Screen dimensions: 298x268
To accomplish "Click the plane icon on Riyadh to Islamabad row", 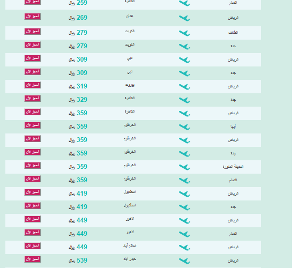I will point(184,248).
